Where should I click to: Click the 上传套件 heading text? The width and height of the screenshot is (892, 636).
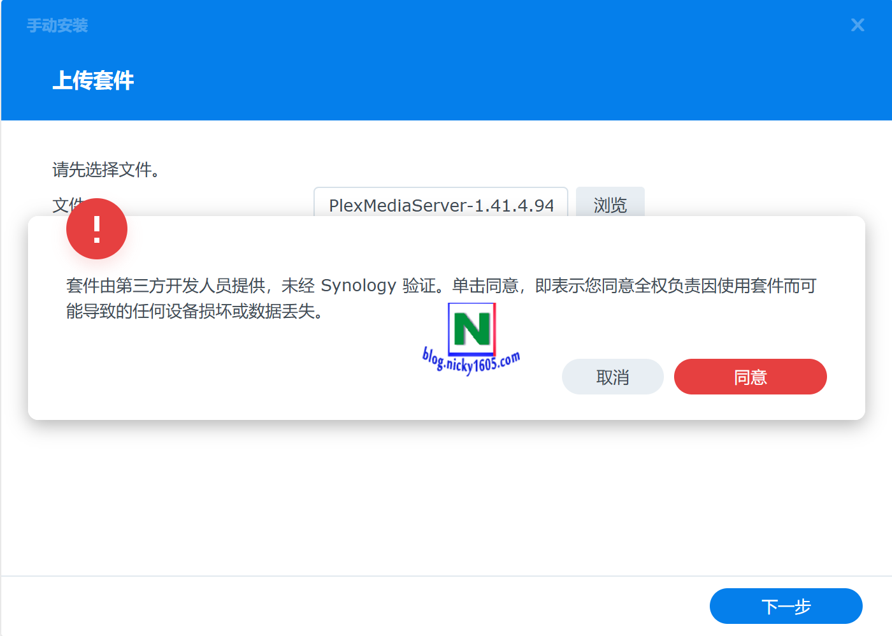click(x=93, y=80)
